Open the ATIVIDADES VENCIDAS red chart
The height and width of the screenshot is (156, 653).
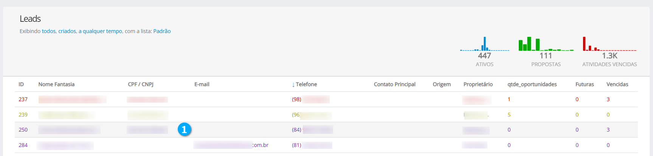(609, 44)
